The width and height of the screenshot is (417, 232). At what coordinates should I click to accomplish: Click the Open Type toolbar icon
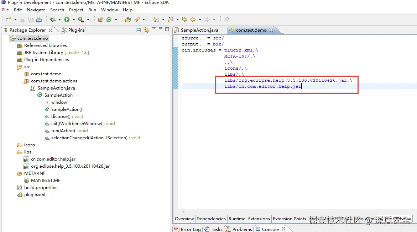128,20
